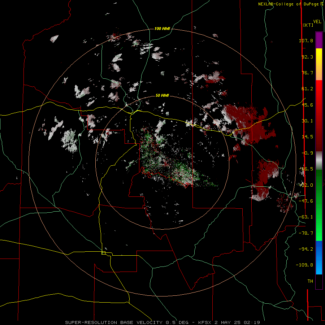Click the 14.5 velocity scale value
Screen dimensions: 325x325
pyautogui.click(x=307, y=137)
